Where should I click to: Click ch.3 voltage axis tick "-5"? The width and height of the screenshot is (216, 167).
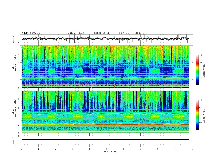19,144
